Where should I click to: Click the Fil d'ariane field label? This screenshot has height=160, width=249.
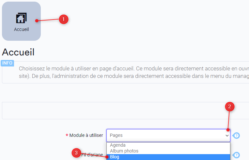coord(92,155)
